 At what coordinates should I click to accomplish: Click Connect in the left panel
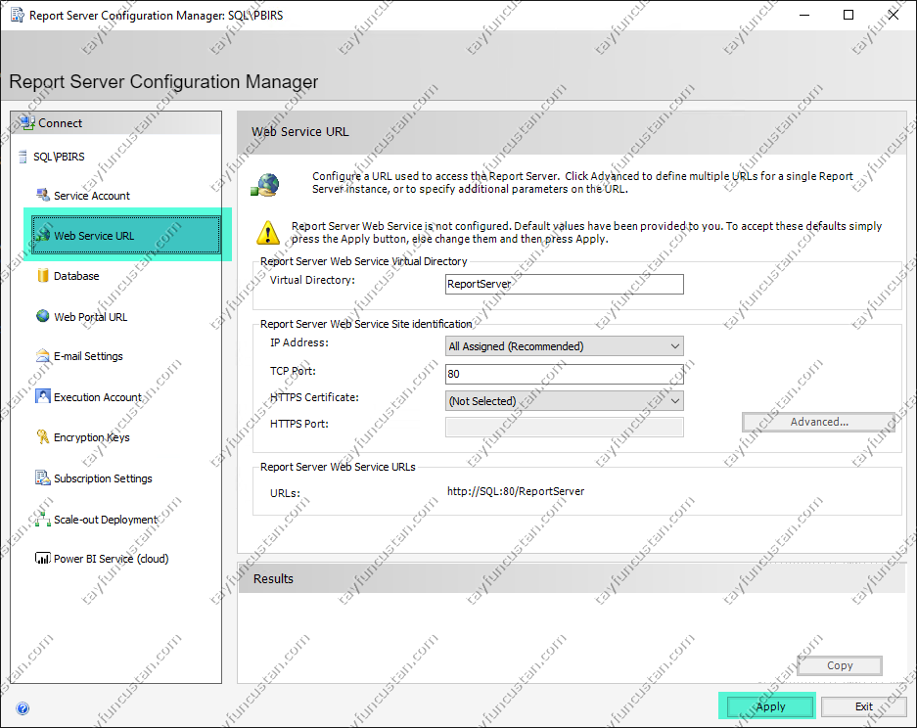tap(61, 123)
